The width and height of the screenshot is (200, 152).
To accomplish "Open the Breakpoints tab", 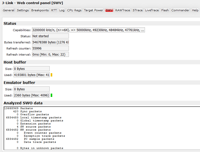I will (40, 10).
